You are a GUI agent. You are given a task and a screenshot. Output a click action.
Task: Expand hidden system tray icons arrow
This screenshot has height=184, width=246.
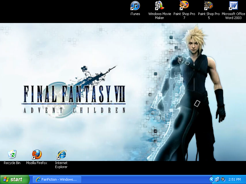[212, 179]
